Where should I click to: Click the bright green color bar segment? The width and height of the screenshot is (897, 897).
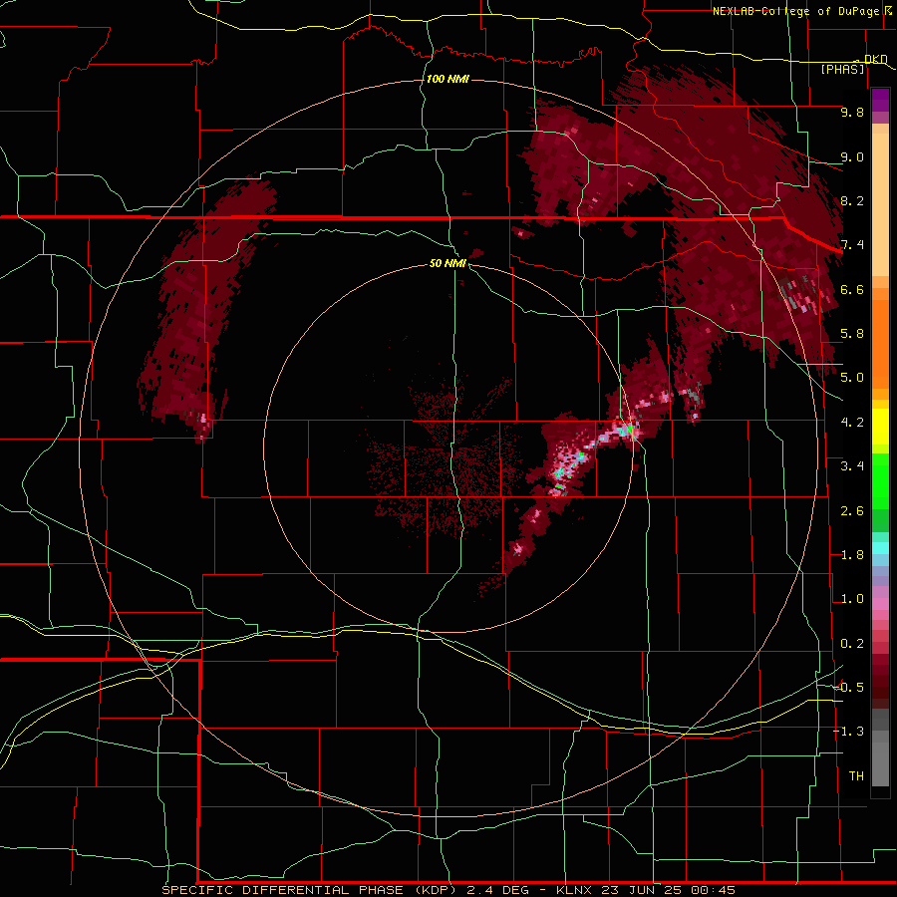tap(880, 481)
